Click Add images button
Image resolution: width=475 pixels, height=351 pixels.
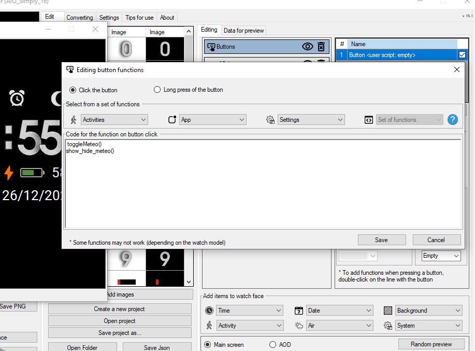point(150,294)
